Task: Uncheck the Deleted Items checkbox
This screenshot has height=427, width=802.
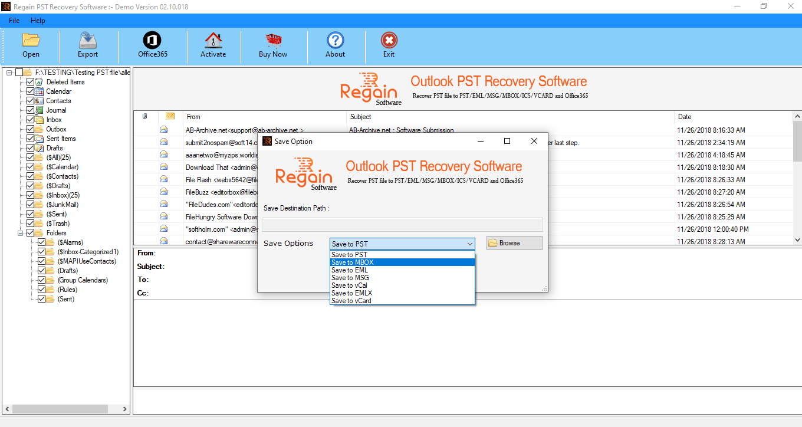Action: [x=31, y=82]
